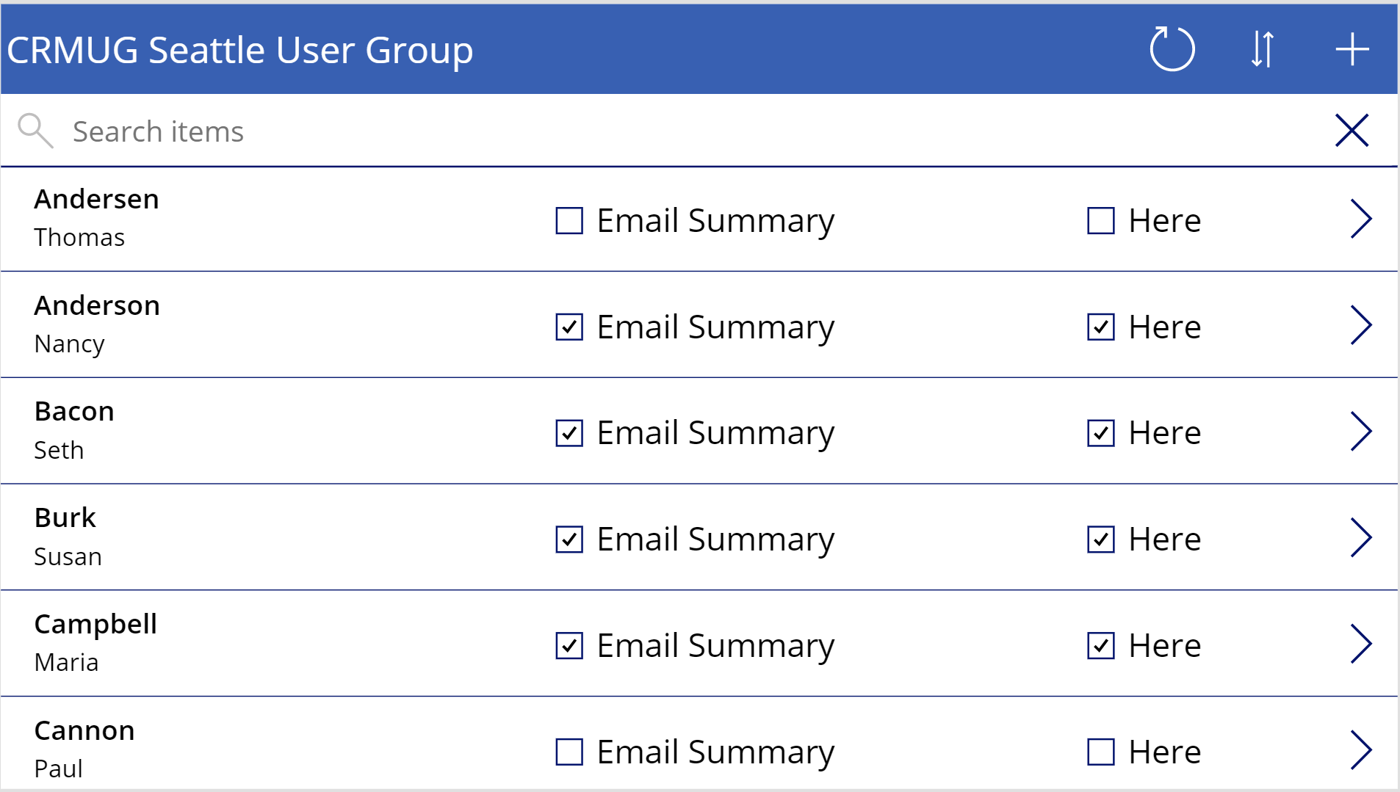Viewport: 1400px width, 792px height.
Task: Check Here for Cannon Paul
Action: [x=1101, y=752]
